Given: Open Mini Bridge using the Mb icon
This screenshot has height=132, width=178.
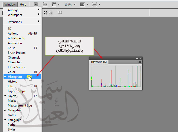Looking at the screenshot, I should pyautogui.click(x=45, y=5).
